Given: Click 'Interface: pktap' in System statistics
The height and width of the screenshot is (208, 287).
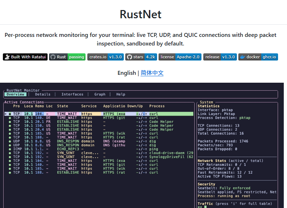Looking at the screenshot, I should (215, 110).
